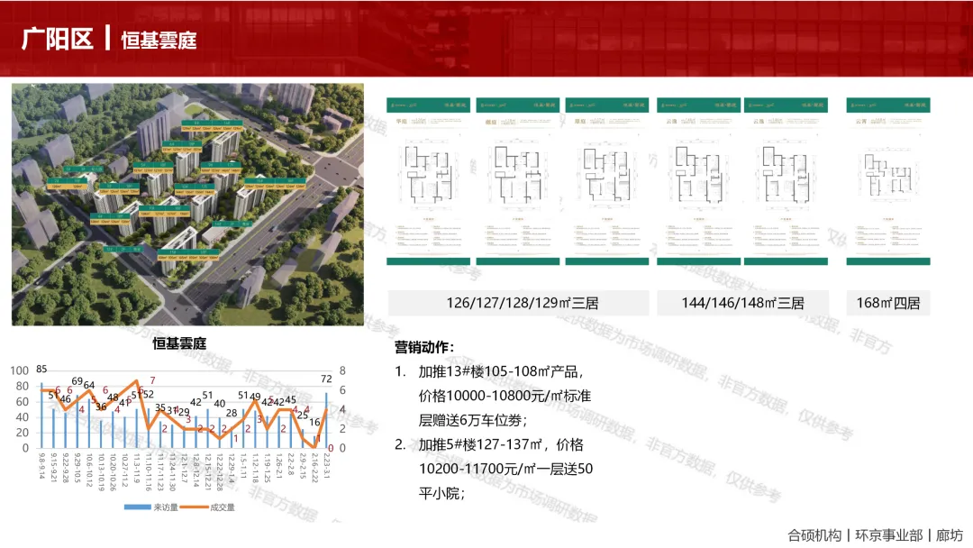Click the x-axis date label 12.29-1.4
This screenshot has height=548, width=973.
pyautogui.click(x=232, y=469)
